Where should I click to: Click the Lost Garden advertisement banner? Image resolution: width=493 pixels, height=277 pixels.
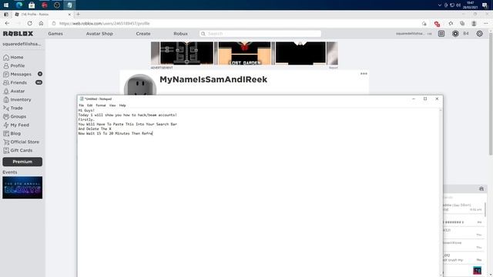point(244,53)
